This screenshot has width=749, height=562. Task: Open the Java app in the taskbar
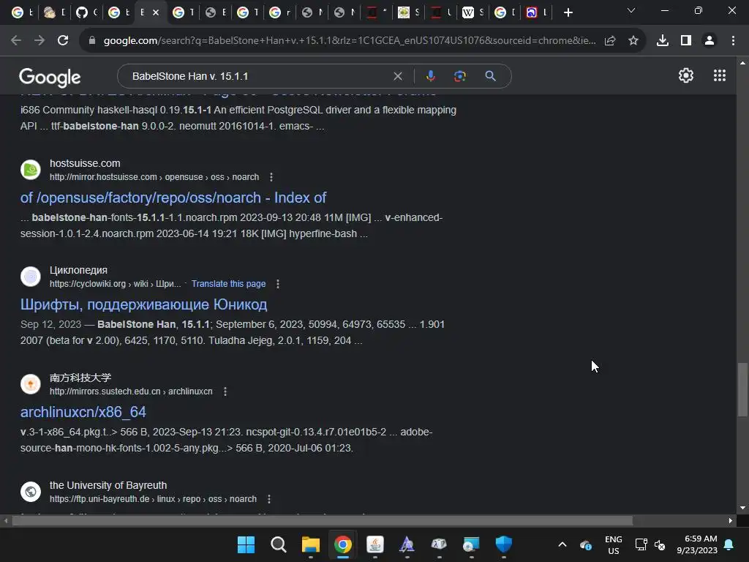(375, 544)
